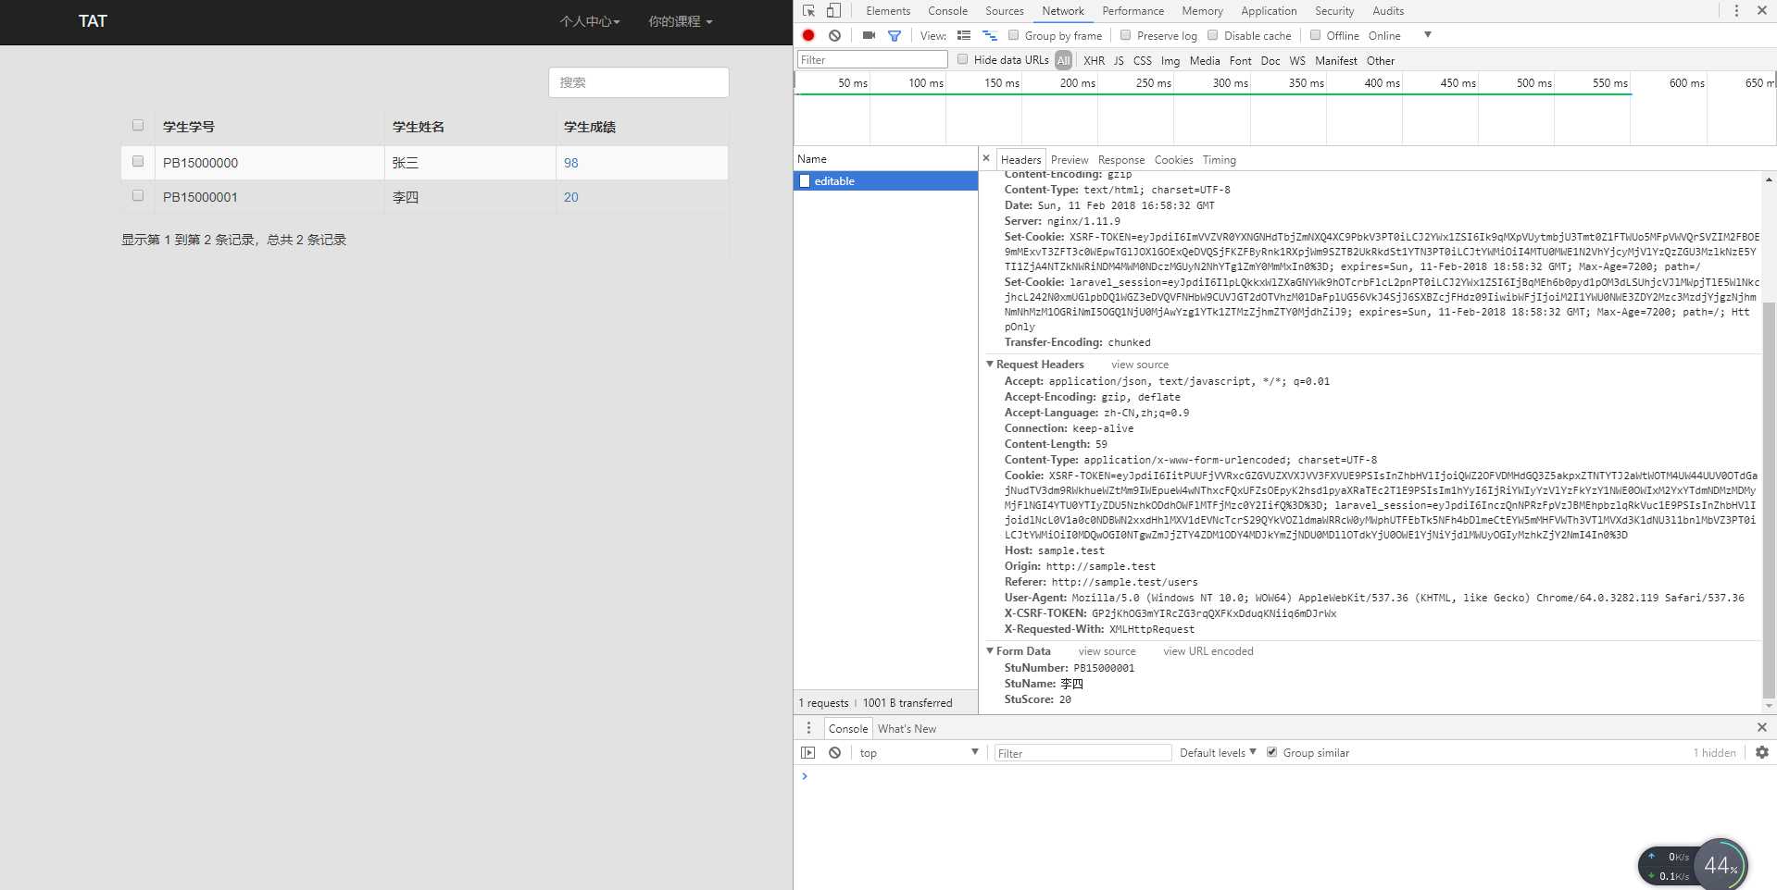Open console settings gear
The image size is (1777, 890).
(x=1762, y=753)
